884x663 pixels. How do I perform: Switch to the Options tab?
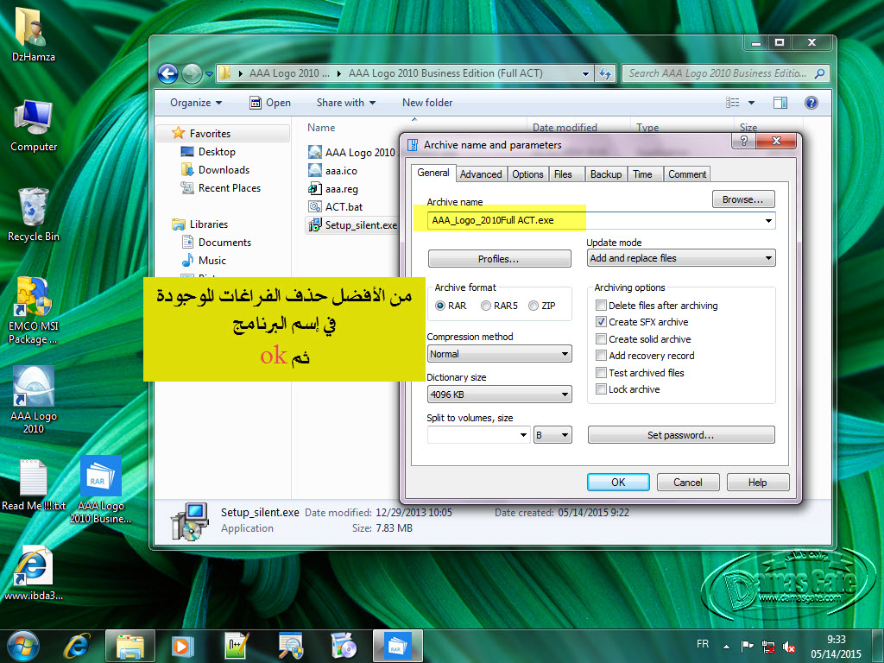(527, 174)
